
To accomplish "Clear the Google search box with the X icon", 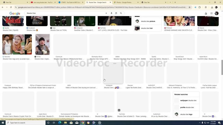I will [x=106, y=13].
